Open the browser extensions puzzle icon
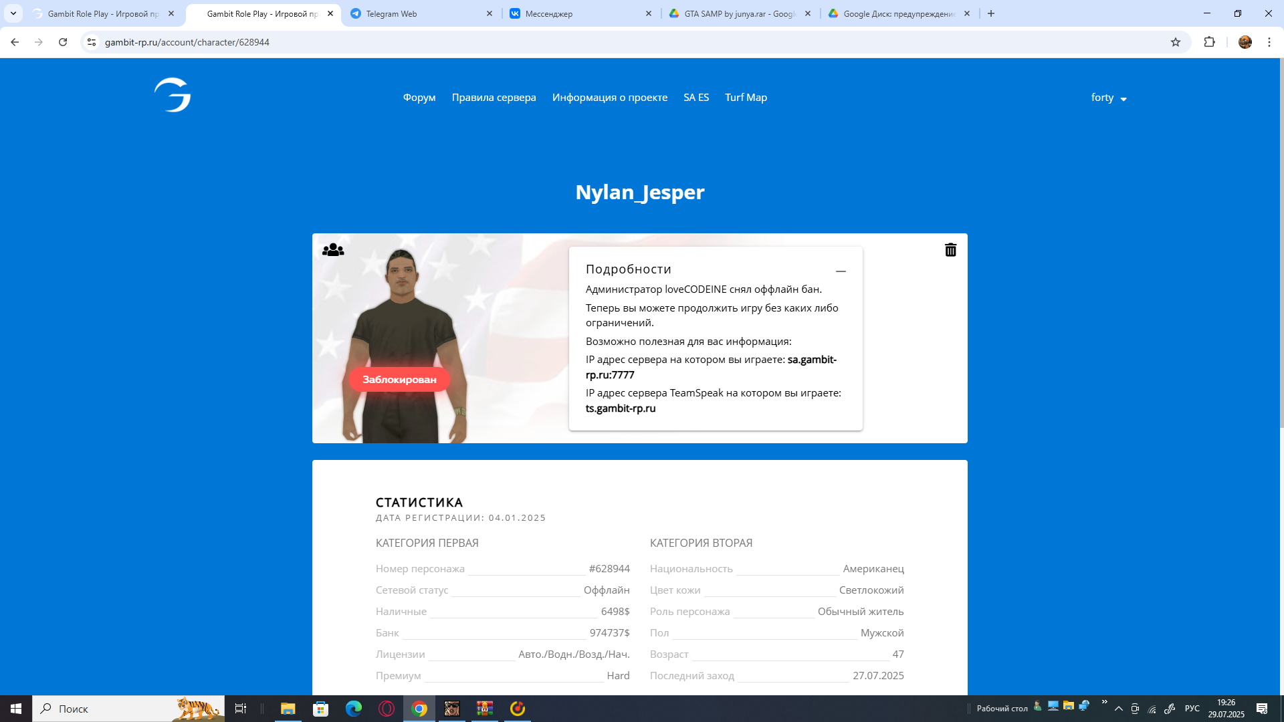1284x722 pixels. tap(1209, 42)
